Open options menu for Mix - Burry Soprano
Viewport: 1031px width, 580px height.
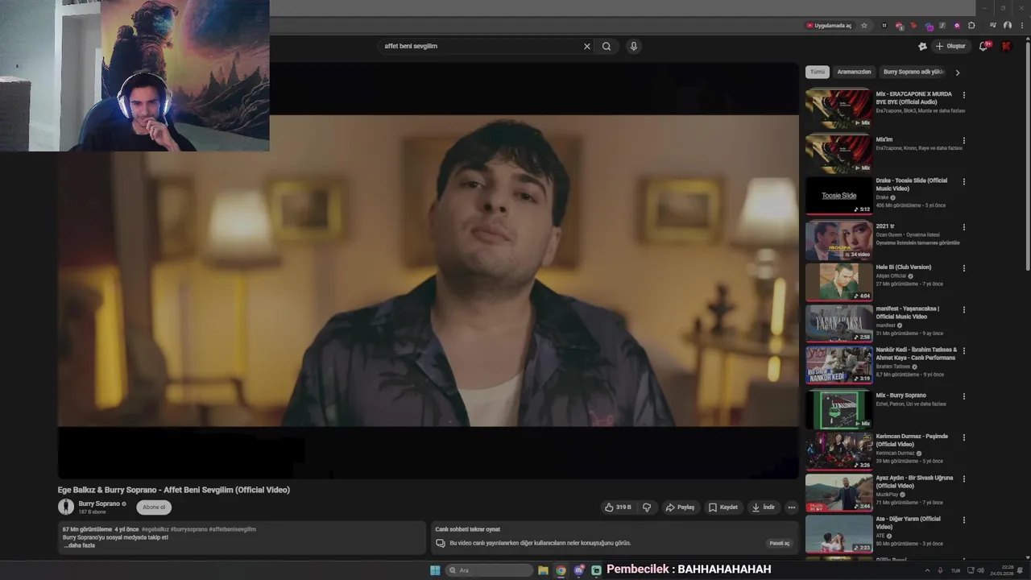point(964,396)
